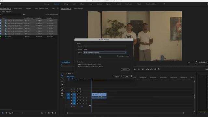
Task: Expand Project panel group tab overflow chevrons
Action: [x=58, y=8]
